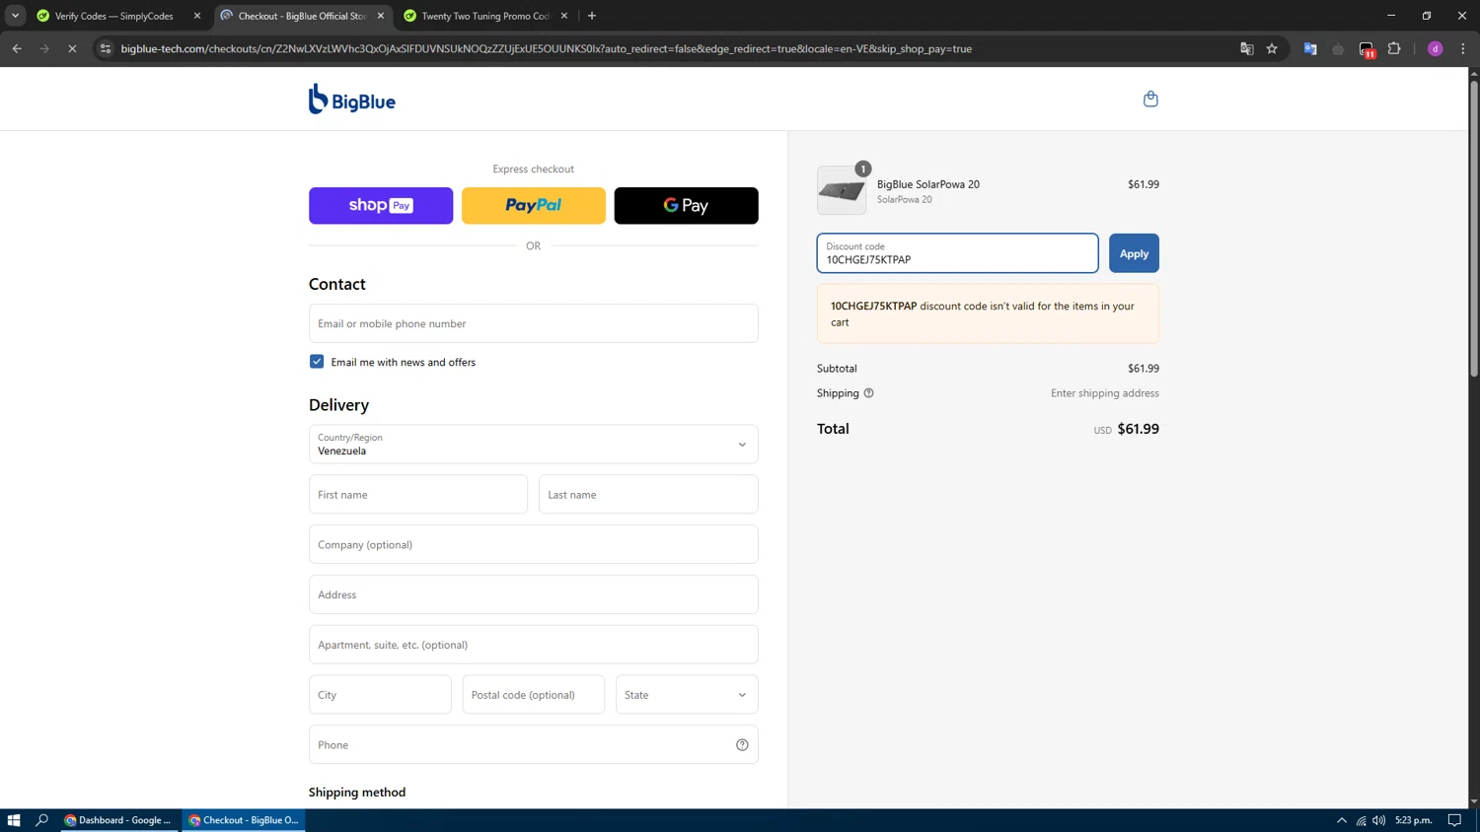1480x832 pixels.
Task: Pay with PayPal button
Action: click(534, 206)
